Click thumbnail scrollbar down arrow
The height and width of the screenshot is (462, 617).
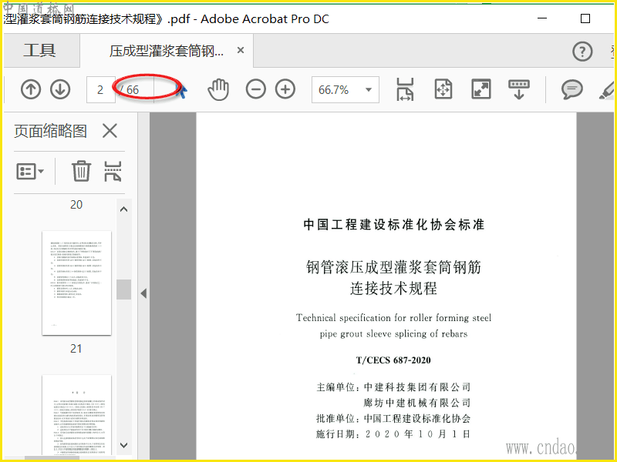[x=123, y=445]
